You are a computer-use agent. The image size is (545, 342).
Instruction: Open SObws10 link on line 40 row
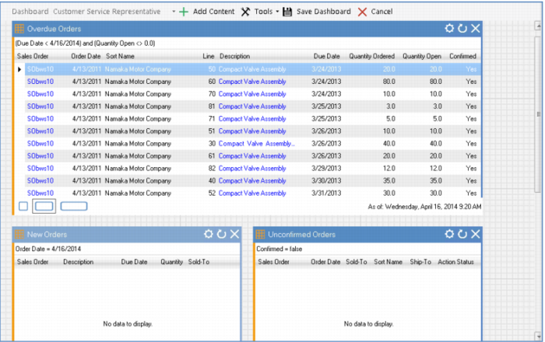coord(40,180)
